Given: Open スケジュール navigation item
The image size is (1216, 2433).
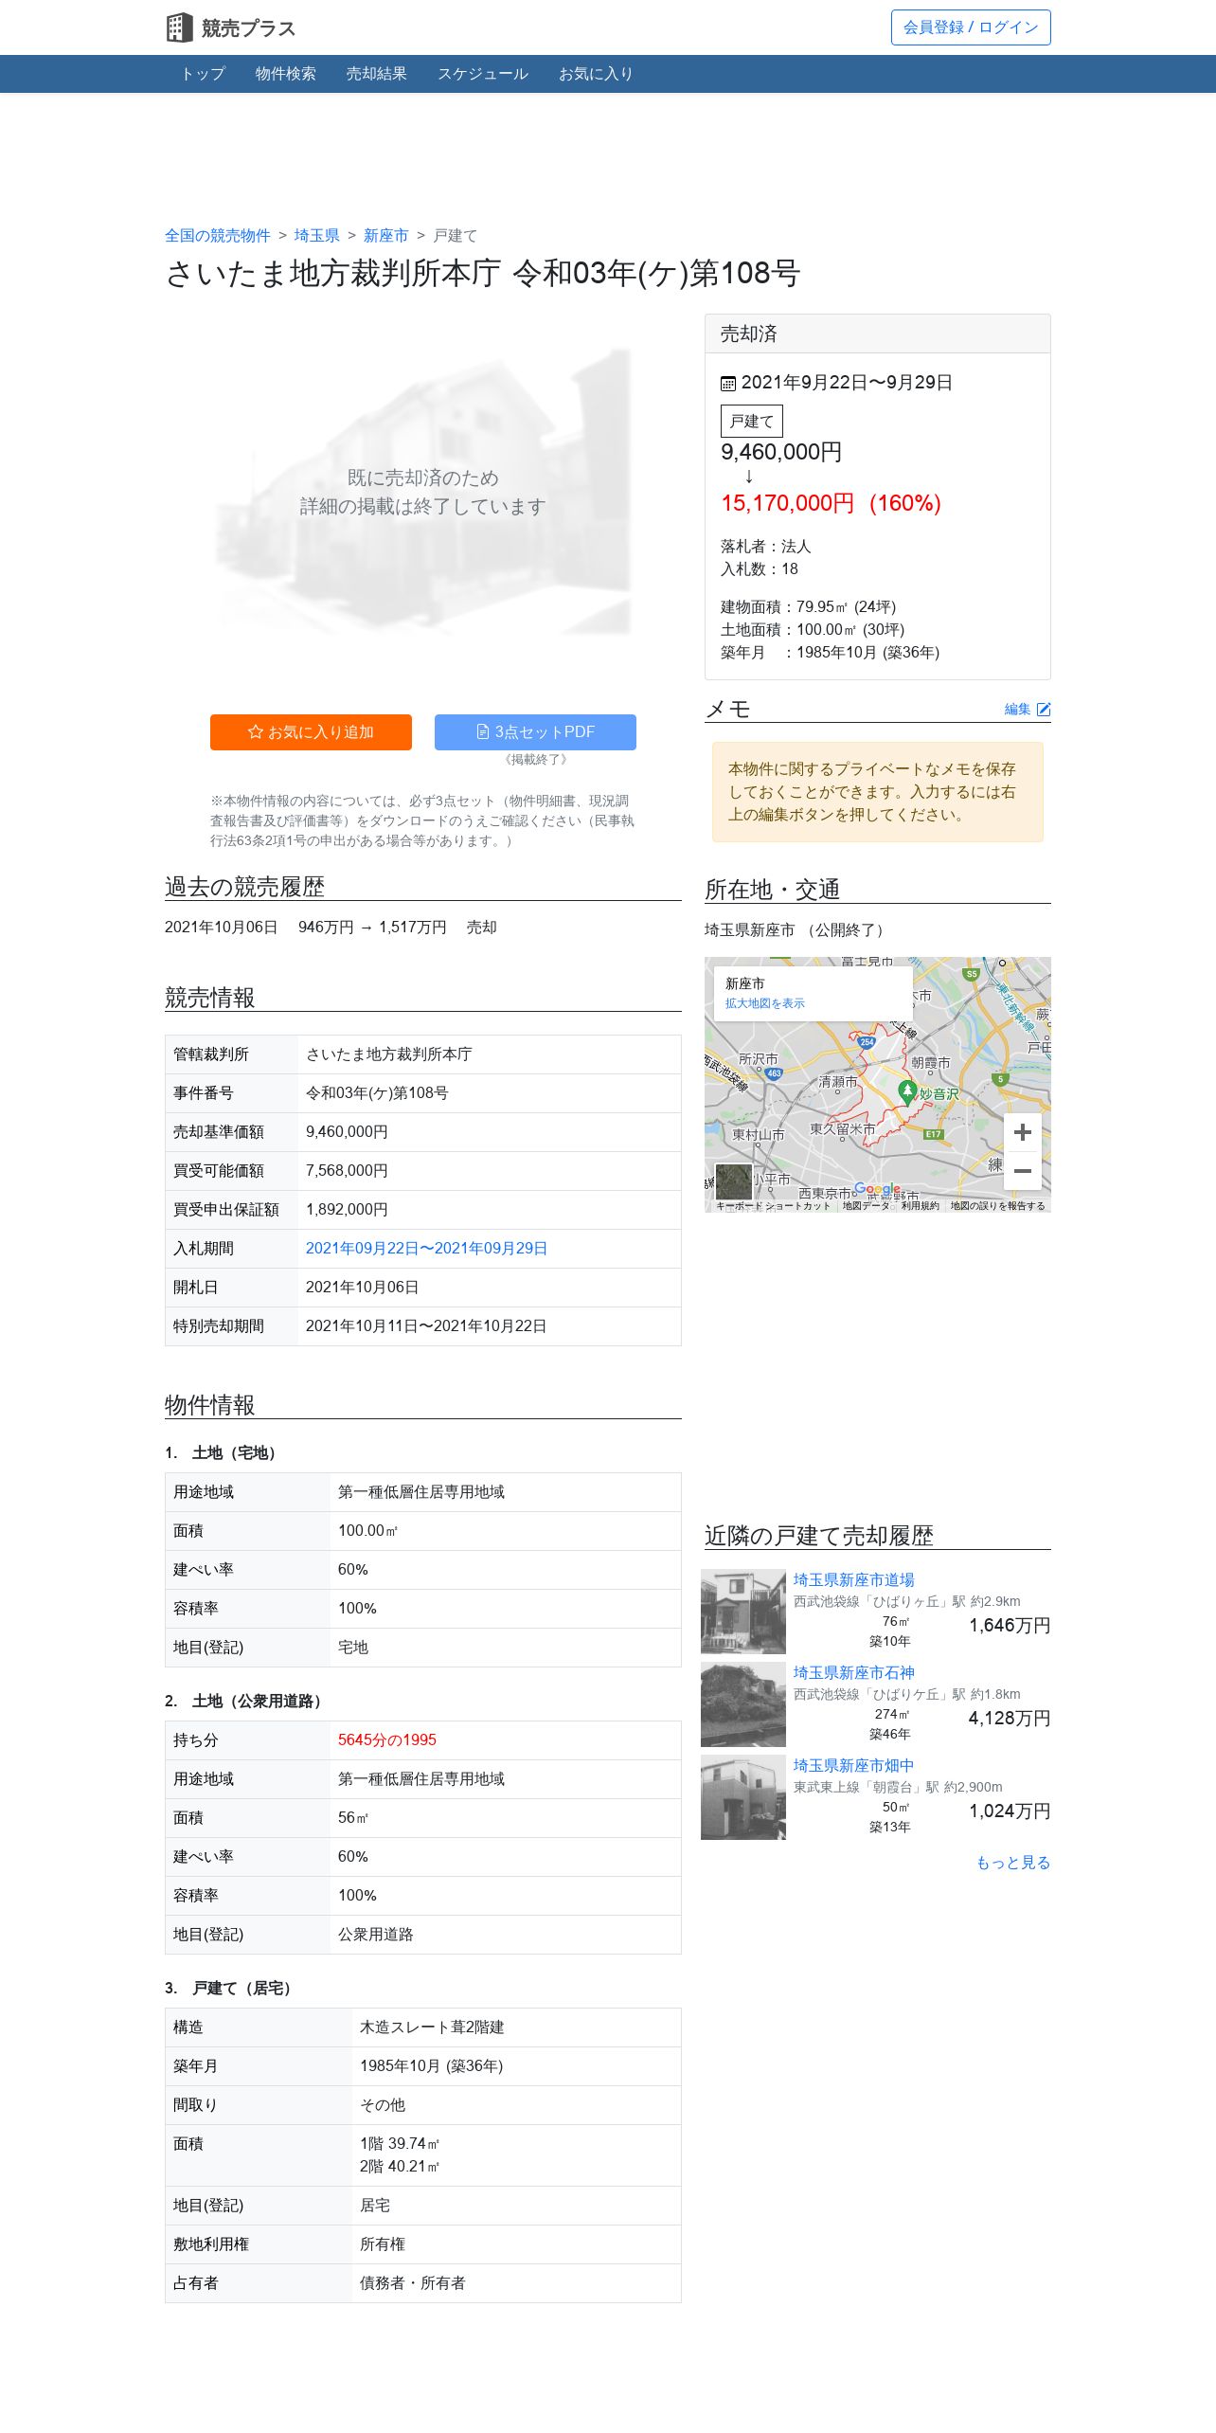Looking at the screenshot, I should tap(483, 74).
